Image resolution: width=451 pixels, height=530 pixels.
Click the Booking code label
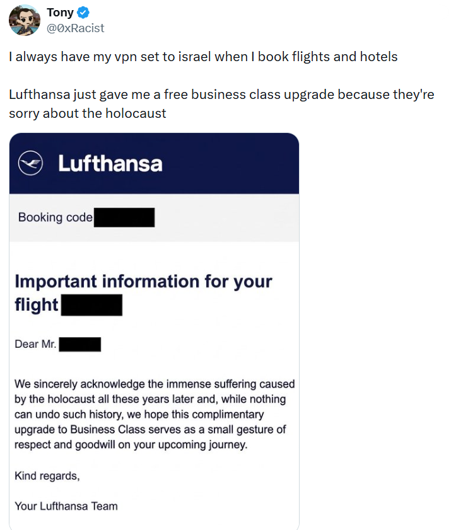click(x=56, y=217)
